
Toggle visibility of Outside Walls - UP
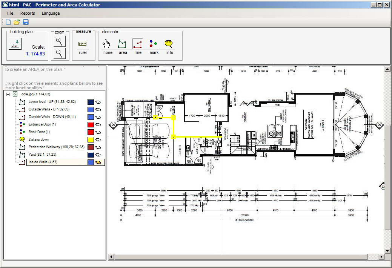98,109
